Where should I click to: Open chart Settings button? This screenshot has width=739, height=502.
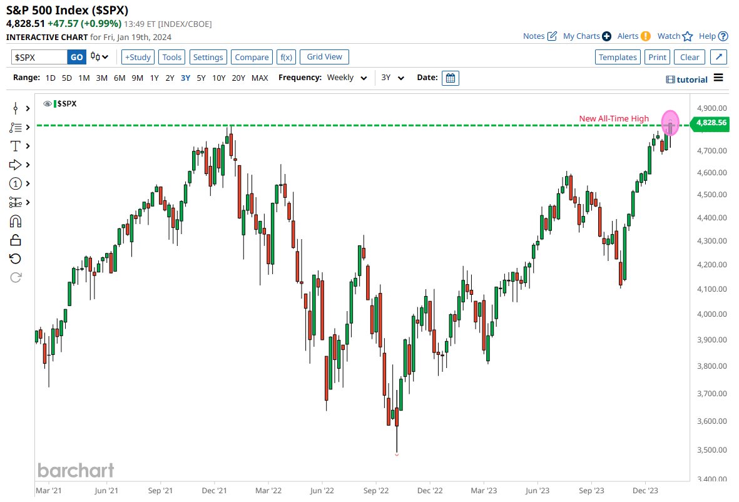point(208,57)
